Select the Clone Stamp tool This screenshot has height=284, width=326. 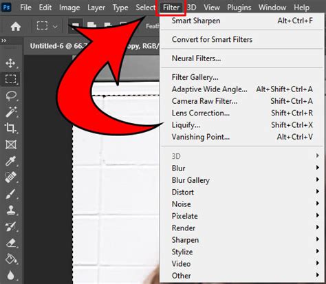10,210
